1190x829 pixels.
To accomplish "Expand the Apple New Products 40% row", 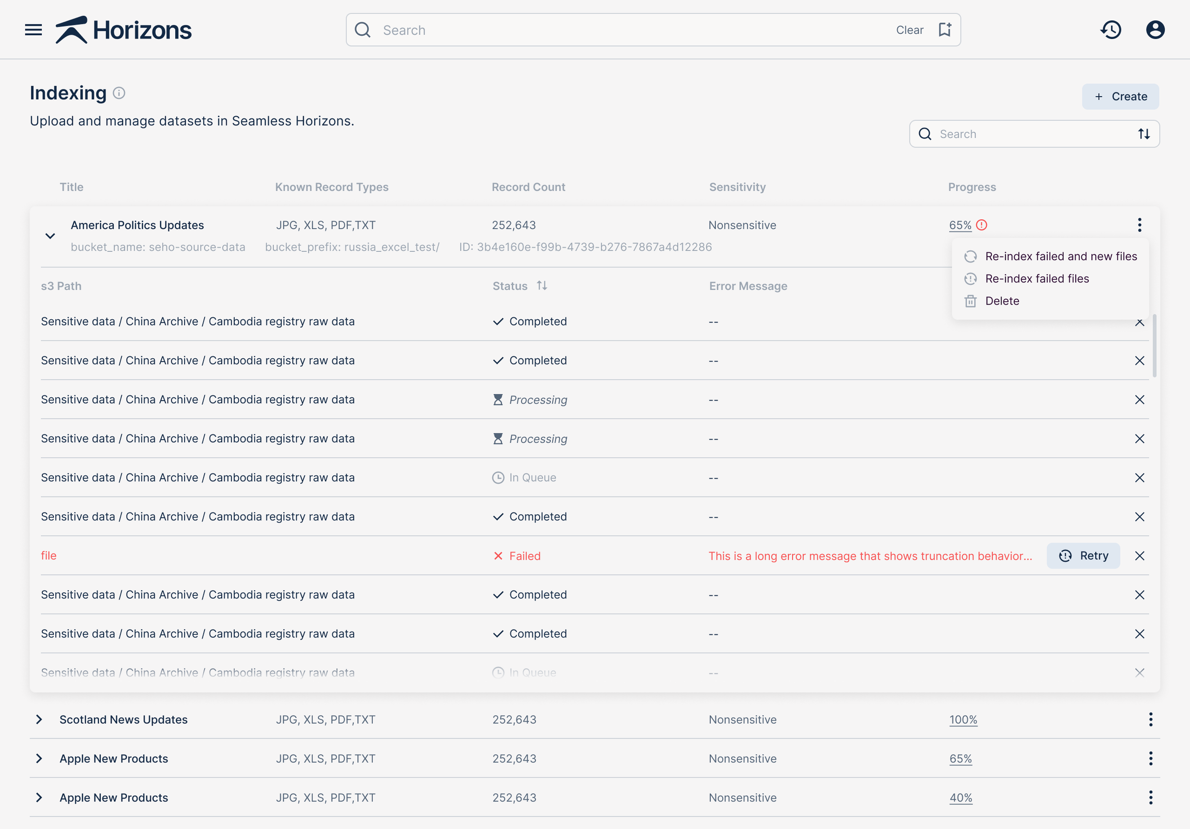I will pyautogui.click(x=39, y=798).
